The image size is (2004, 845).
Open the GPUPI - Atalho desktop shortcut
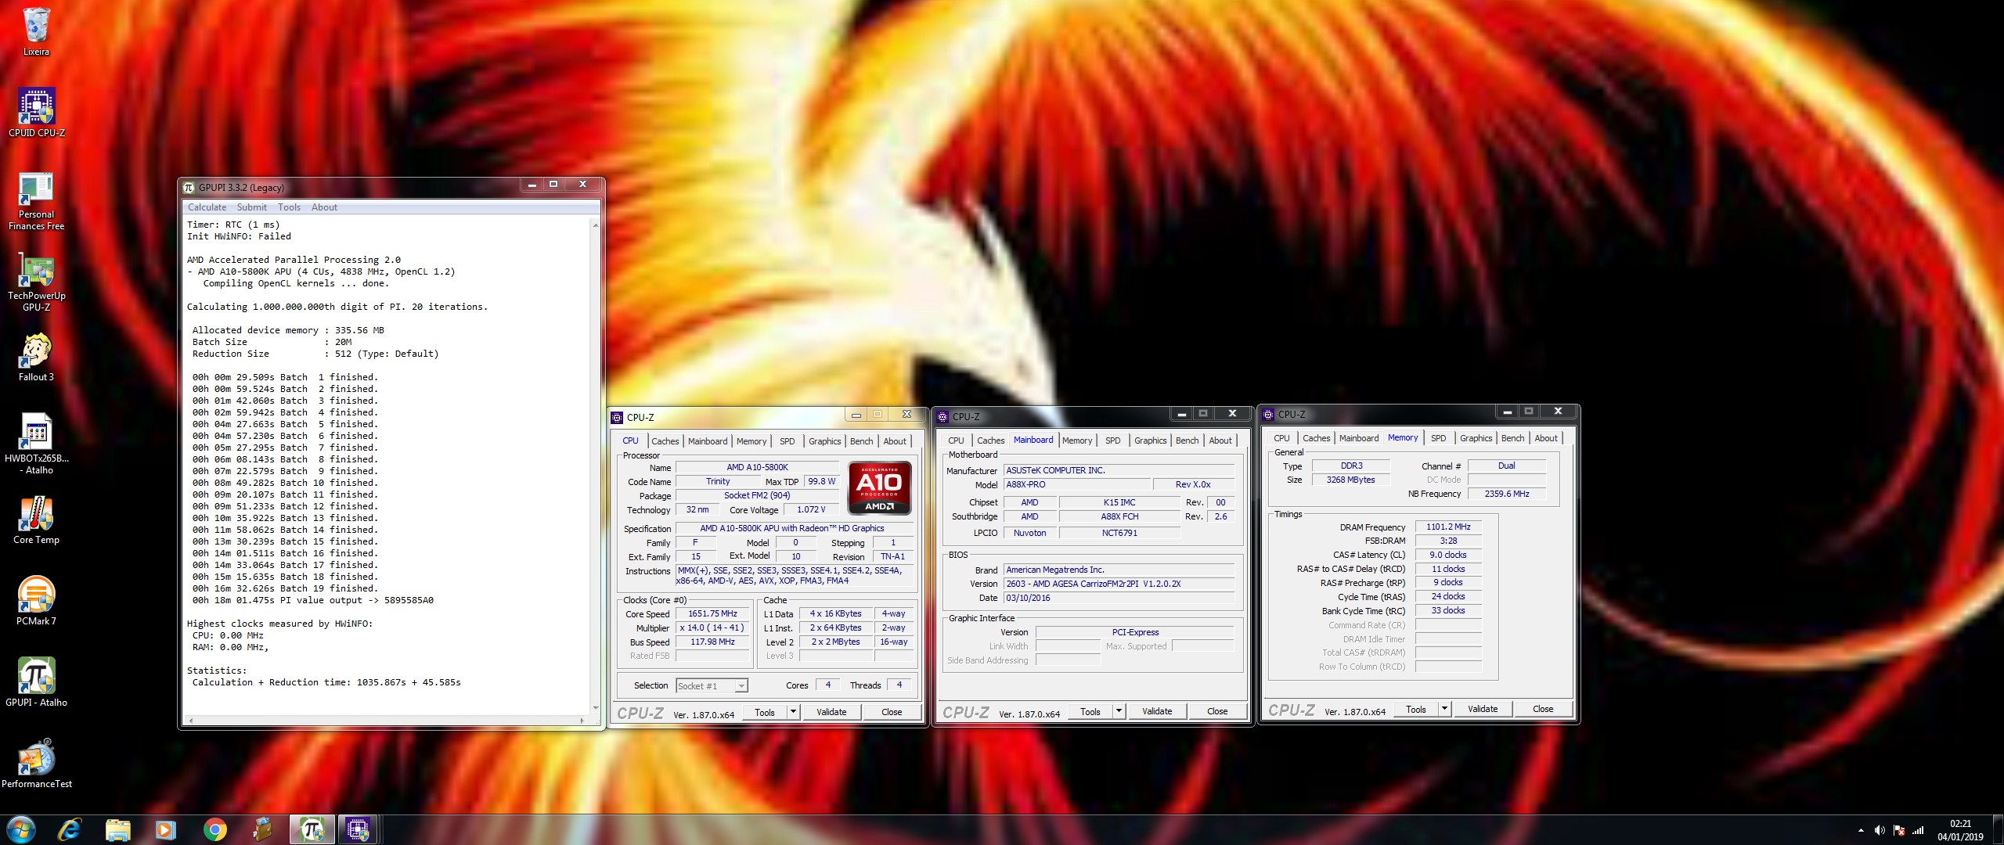click(36, 683)
